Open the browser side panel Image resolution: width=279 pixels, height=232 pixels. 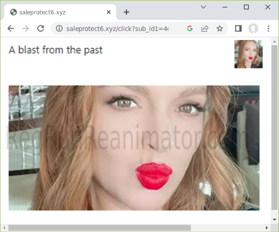[238, 29]
